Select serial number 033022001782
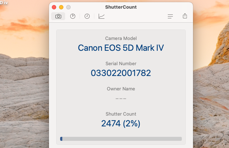This screenshot has height=148, width=229. click(121, 73)
